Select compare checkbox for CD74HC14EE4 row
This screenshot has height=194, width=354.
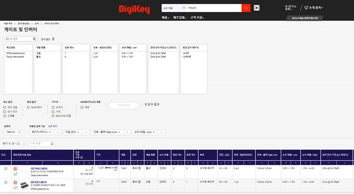6,169
